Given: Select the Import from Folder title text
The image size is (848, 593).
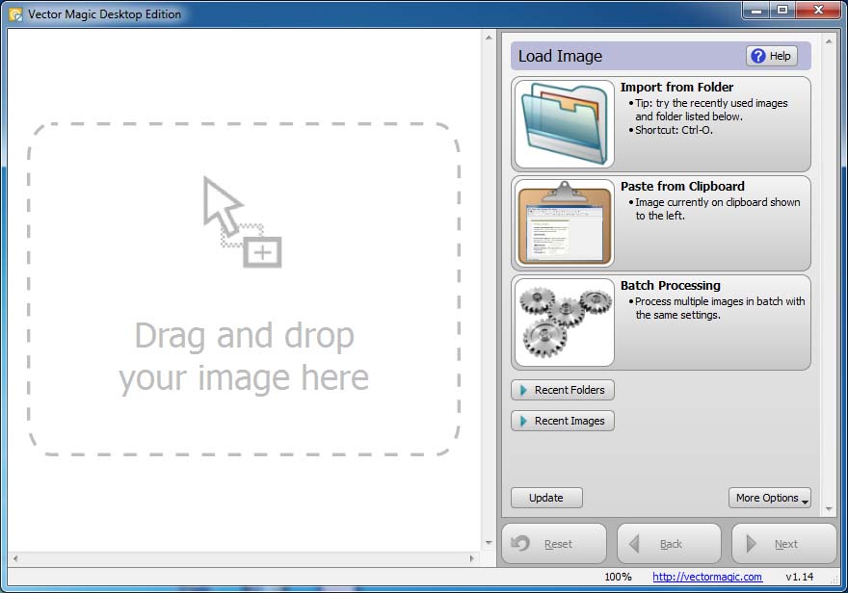Looking at the screenshot, I should click(676, 87).
